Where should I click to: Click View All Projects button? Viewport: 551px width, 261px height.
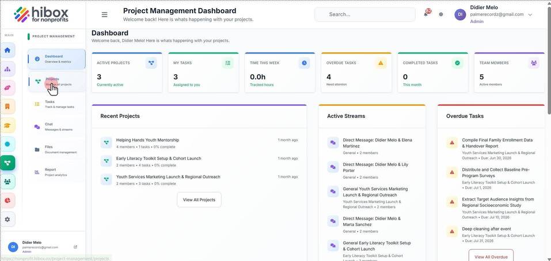click(x=199, y=199)
